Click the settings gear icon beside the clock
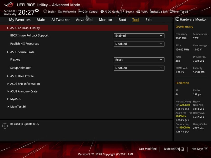This screenshot has height=158, width=211. (37, 11)
